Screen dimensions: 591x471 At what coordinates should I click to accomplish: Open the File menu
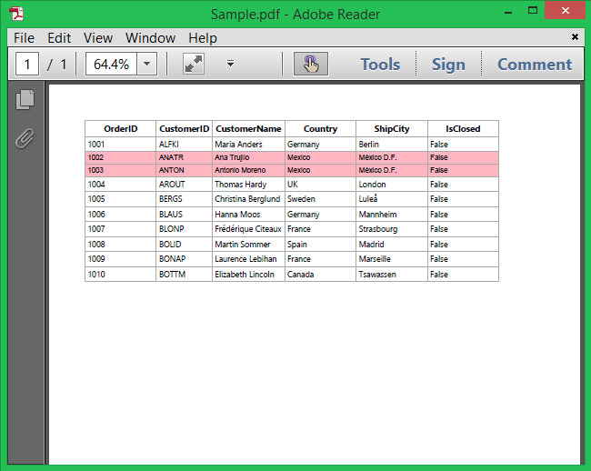click(25, 38)
